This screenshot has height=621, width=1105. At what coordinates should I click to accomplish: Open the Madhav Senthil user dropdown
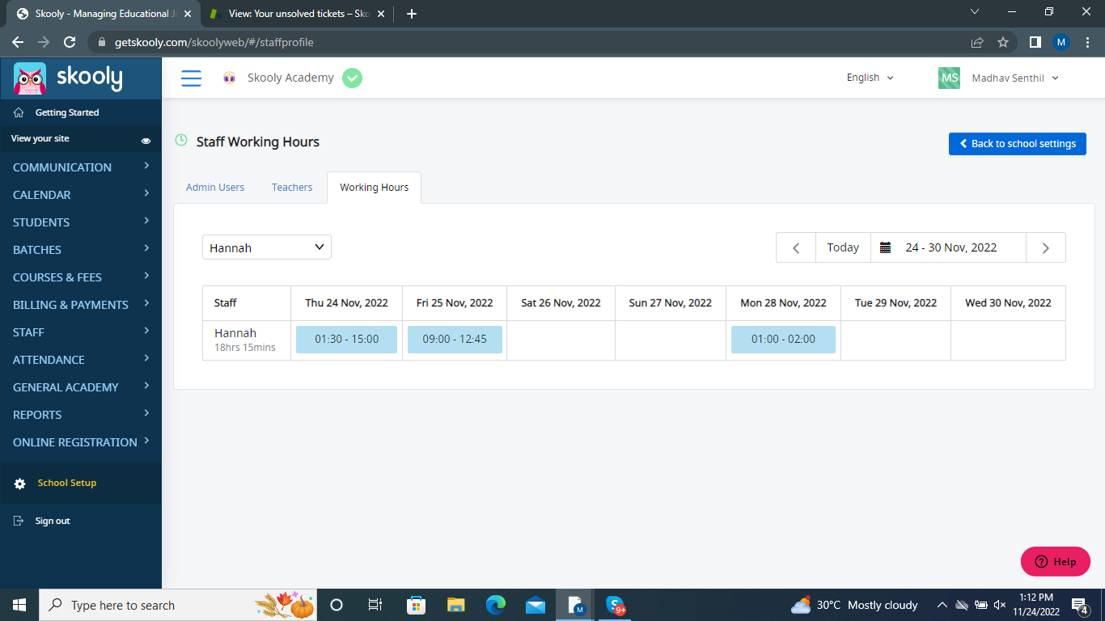point(1015,78)
